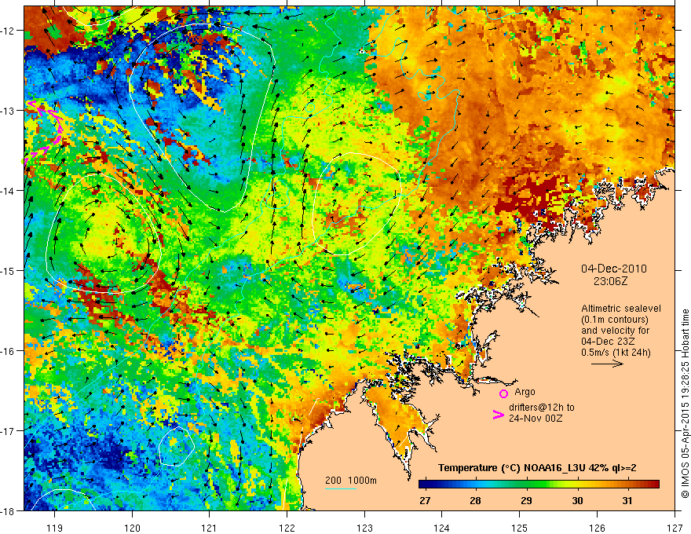This screenshot has width=691, height=534.
Task: Click the Temperature NOAA16_L3U colorbar title
Action: click(537, 468)
